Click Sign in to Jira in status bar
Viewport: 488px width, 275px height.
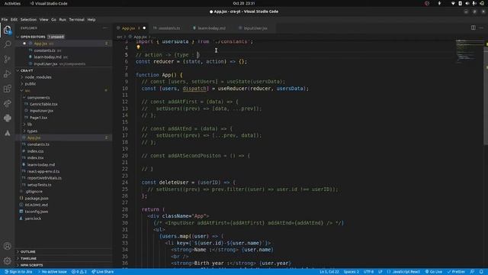point(18,272)
